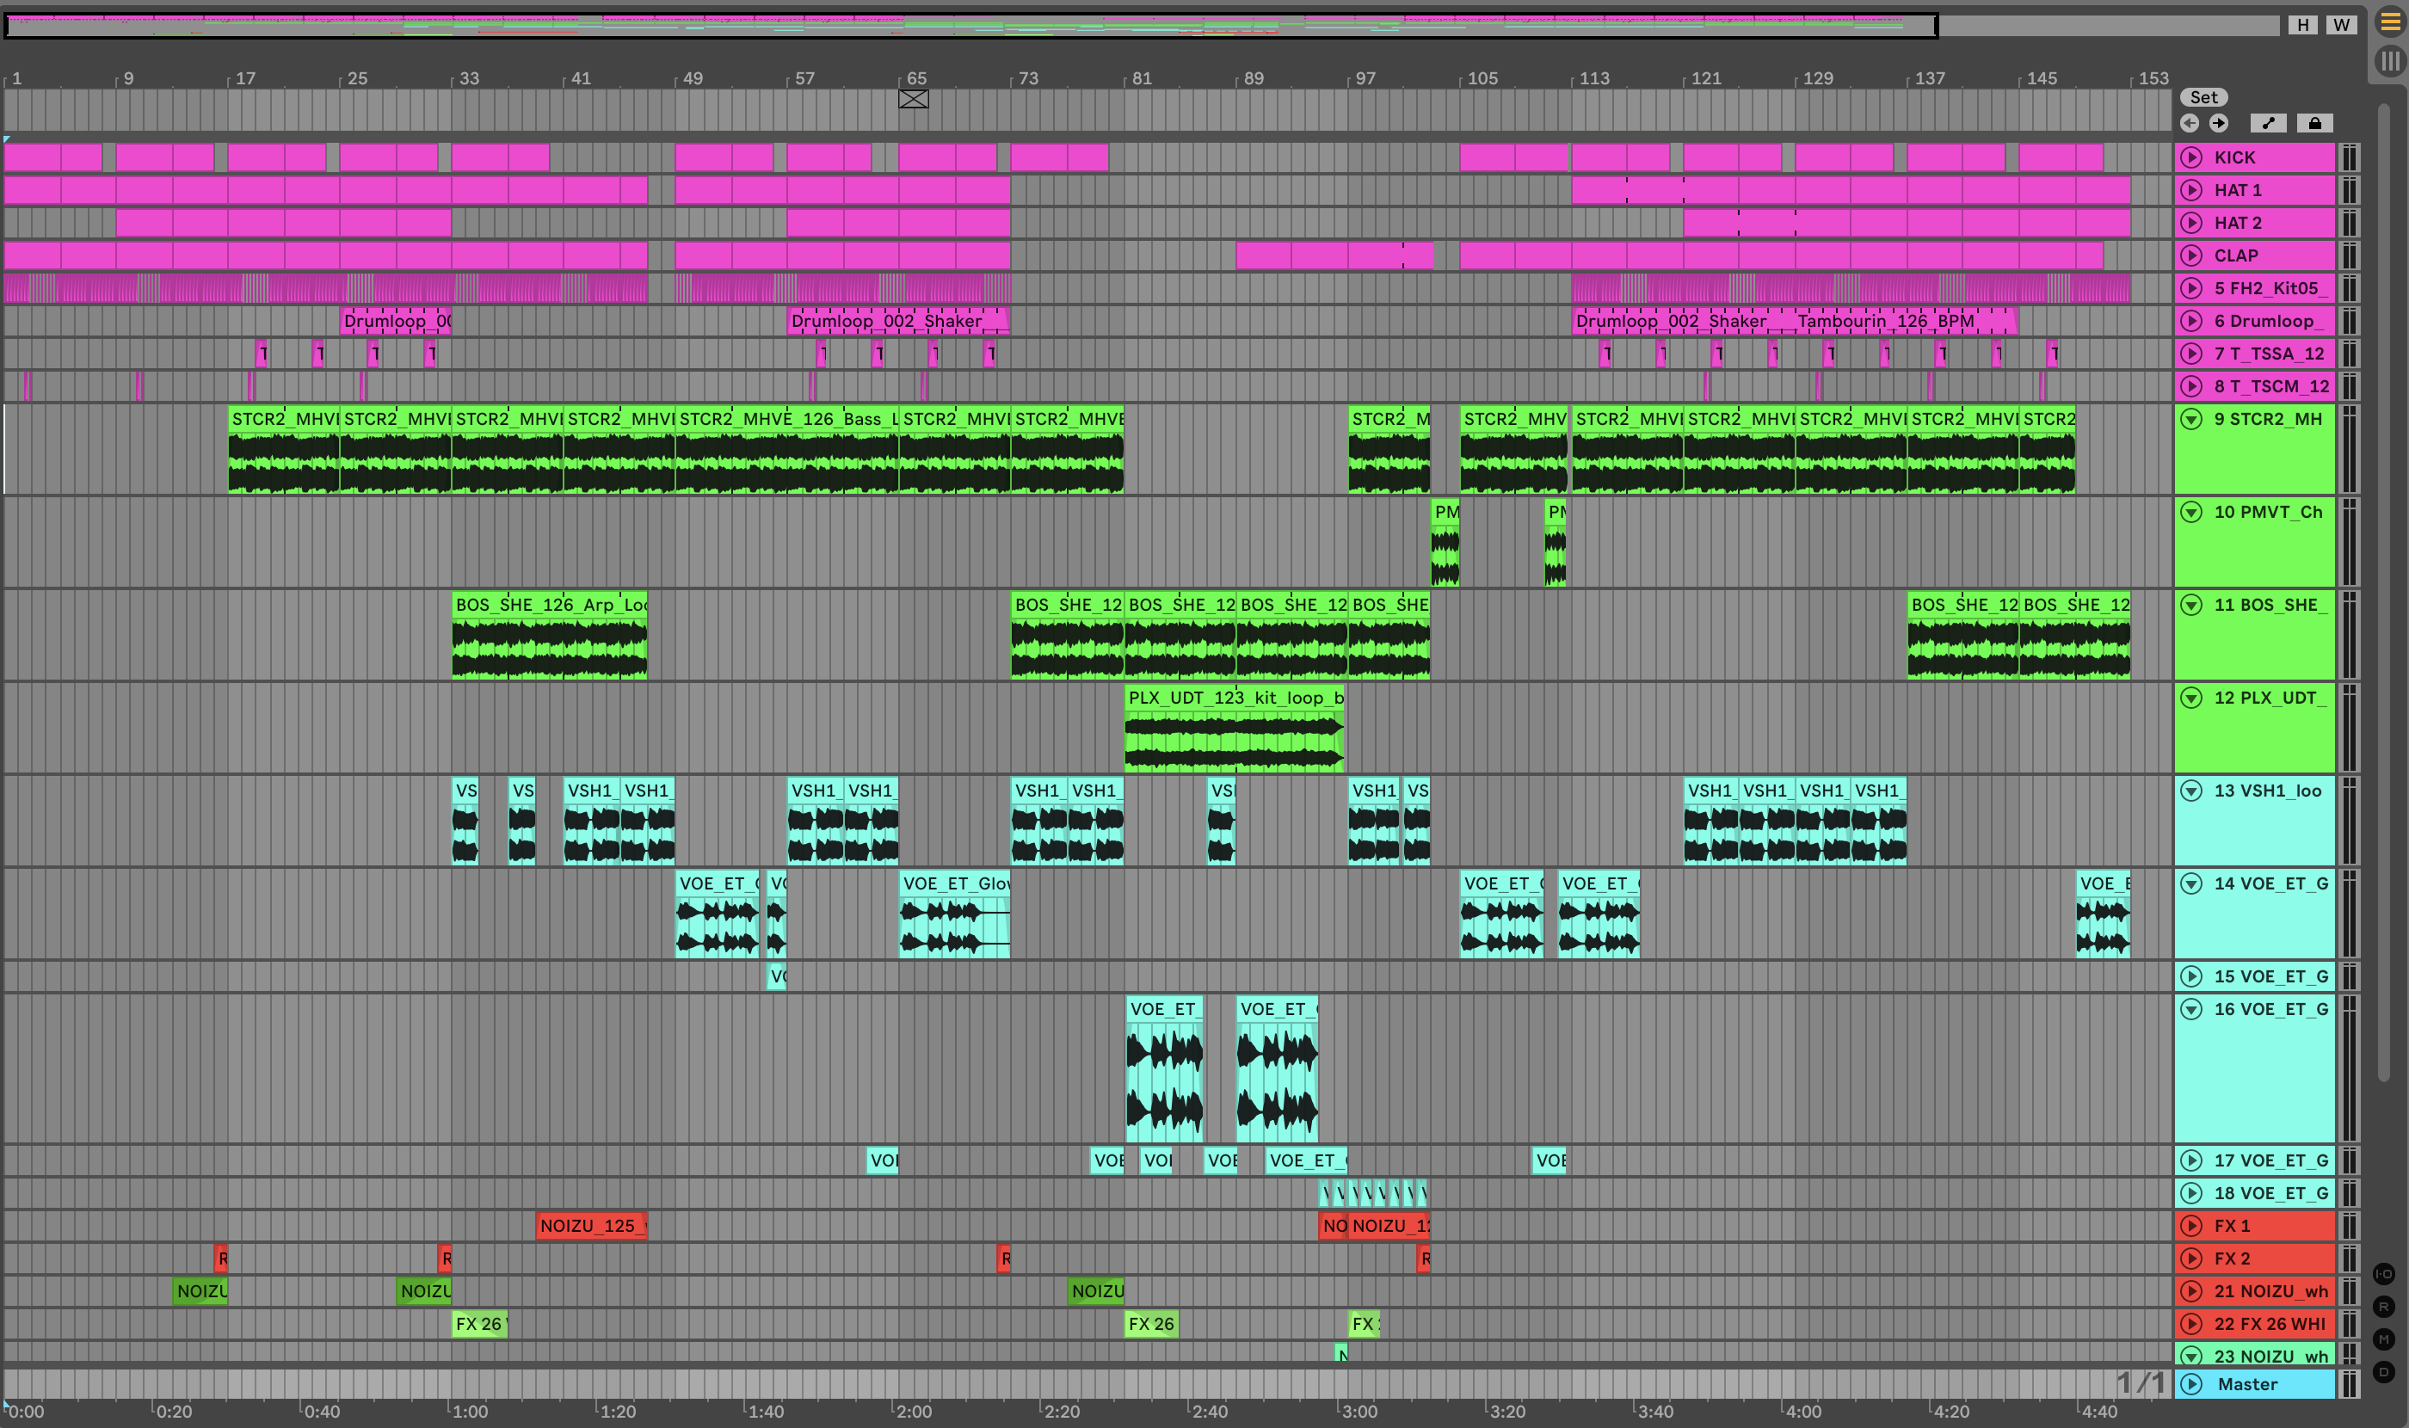Switch to Arrangement view with the horizontal-lines icon
2409x1428 pixels.
2390,22
